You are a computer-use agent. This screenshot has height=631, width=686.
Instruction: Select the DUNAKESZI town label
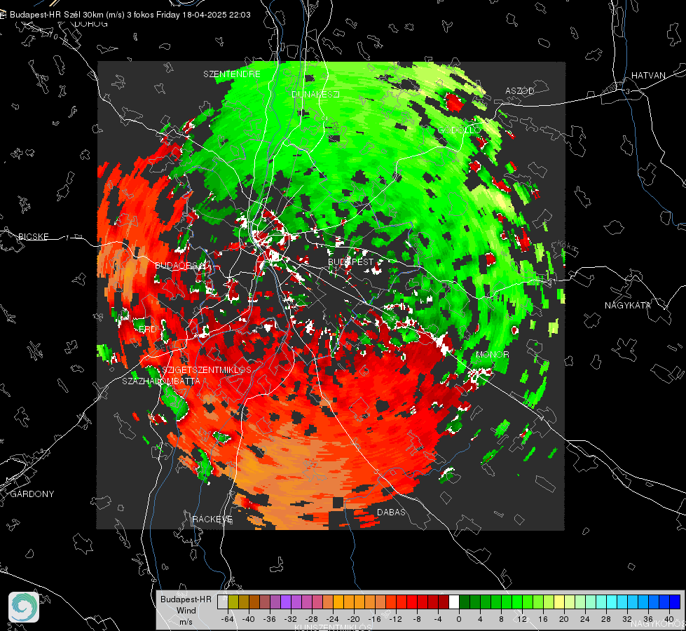pos(315,94)
